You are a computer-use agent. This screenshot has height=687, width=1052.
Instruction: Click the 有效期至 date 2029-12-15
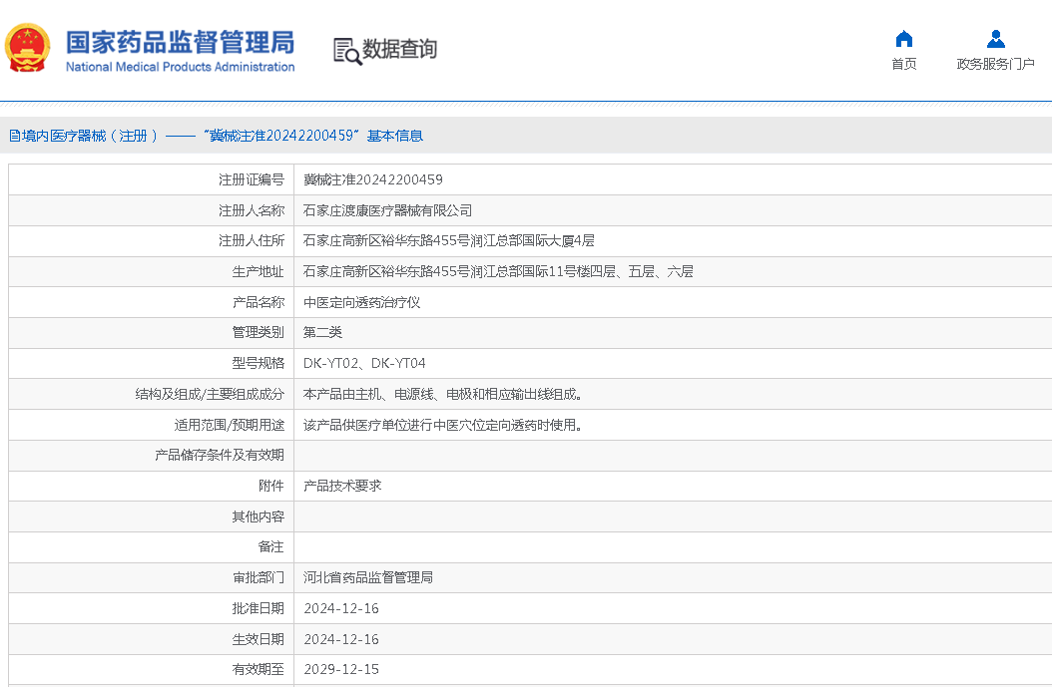[x=341, y=669]
